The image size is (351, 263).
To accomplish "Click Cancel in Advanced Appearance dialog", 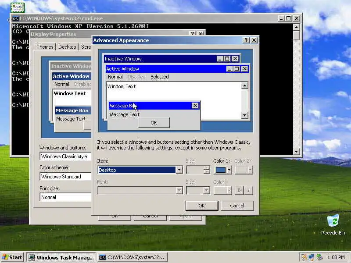I will point(237,206).
